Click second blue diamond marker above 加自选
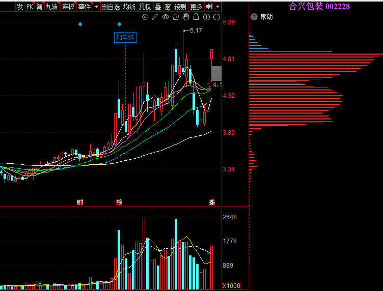Screen dimensions: 383x291 coord(120,24)
